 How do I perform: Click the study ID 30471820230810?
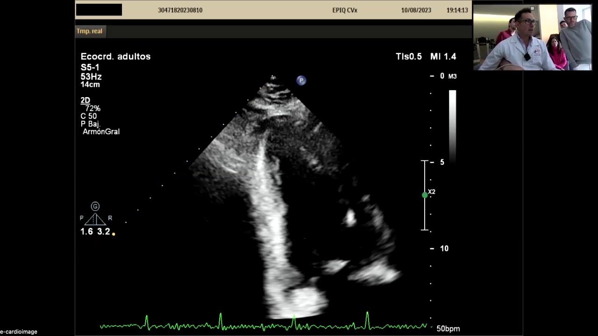(x=180, y=10)
